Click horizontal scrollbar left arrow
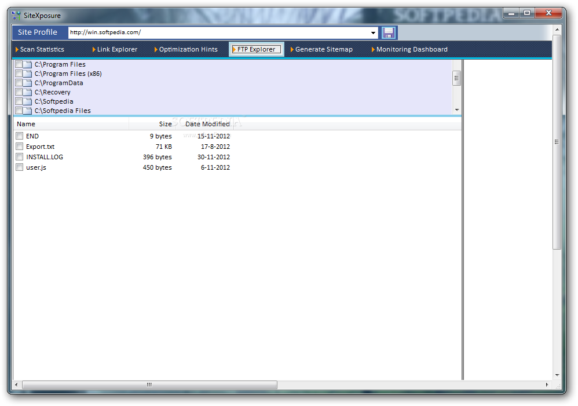 [x=16, y=385]
